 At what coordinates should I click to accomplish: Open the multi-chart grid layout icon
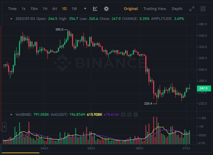pos(203,9)
